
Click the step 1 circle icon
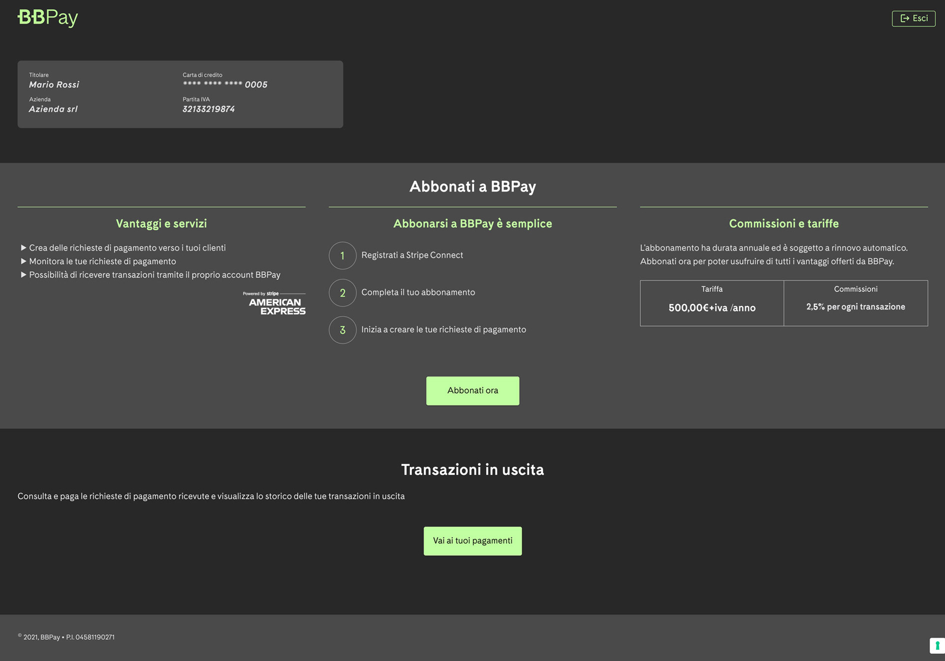pyautogui.click(x=343, y=255)
